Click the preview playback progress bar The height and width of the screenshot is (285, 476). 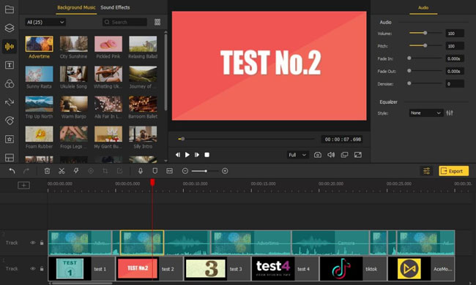coord(246,139)
